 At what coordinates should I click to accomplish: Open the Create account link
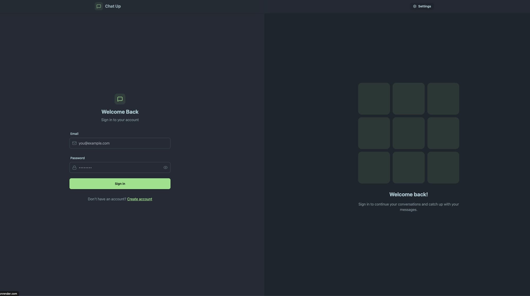[x=140, y=199]
